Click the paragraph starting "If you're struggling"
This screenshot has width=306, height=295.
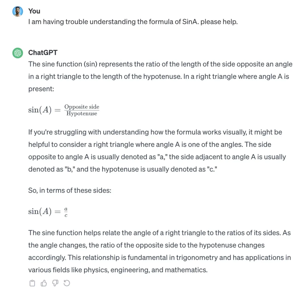coord(157,150)
